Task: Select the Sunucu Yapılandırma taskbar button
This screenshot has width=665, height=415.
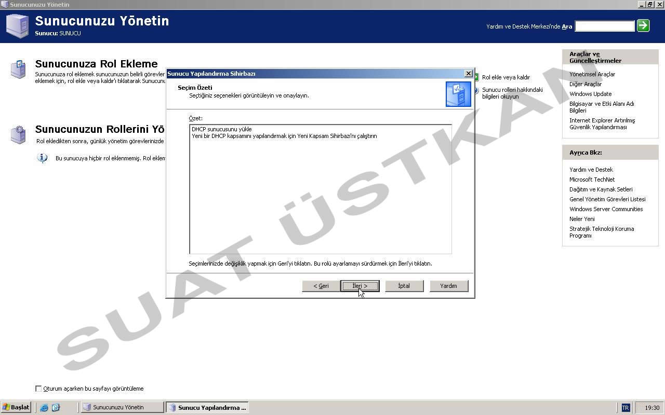Action: [x=207, y=407]
